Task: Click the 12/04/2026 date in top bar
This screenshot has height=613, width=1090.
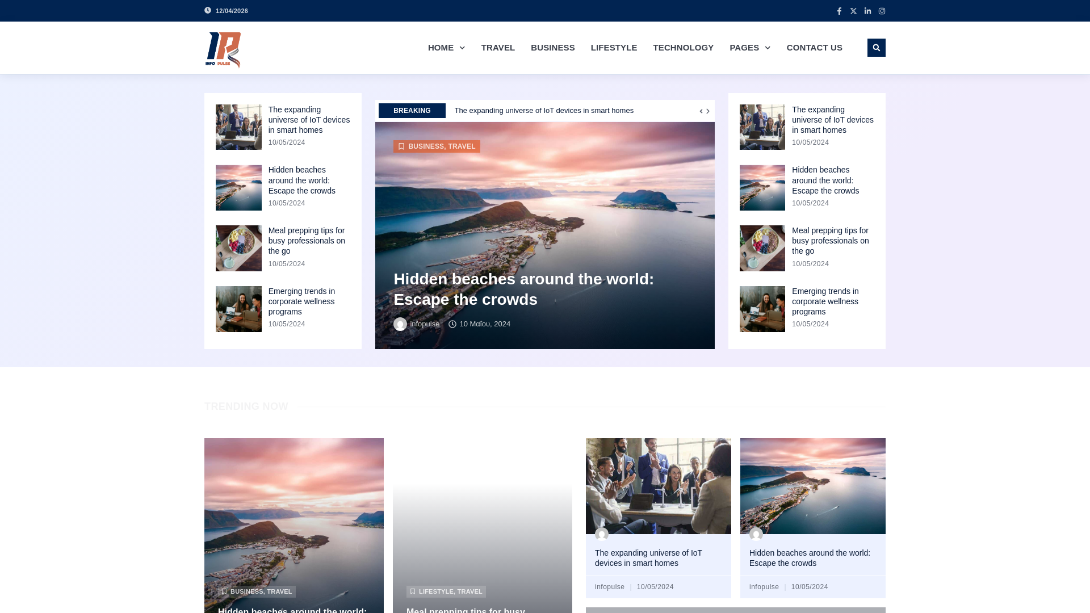Action: point(232,11)
